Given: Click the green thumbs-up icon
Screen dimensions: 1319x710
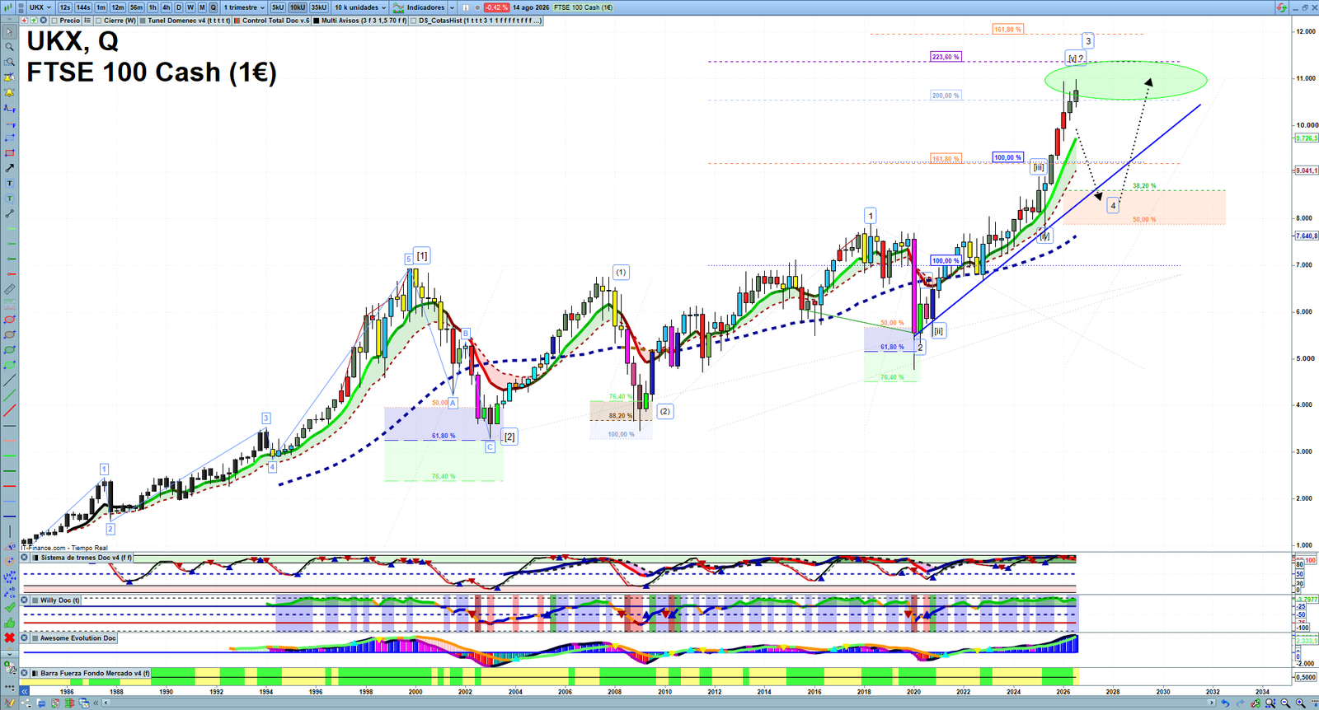Looking at the screenshot, I should pos(9,623).
